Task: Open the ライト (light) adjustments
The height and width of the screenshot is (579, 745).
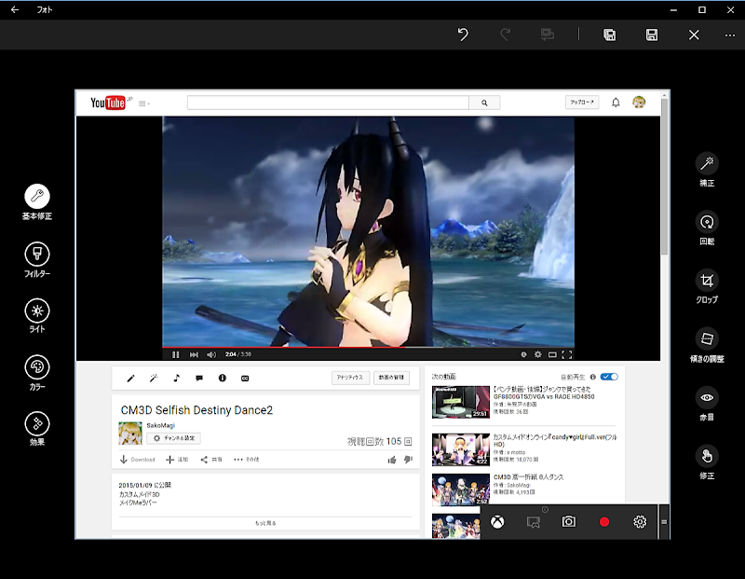Action: click(37, 310)
